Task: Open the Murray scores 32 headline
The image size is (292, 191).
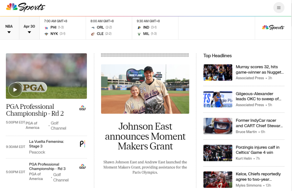Action: pyautogui.click(x=259, y=69)
